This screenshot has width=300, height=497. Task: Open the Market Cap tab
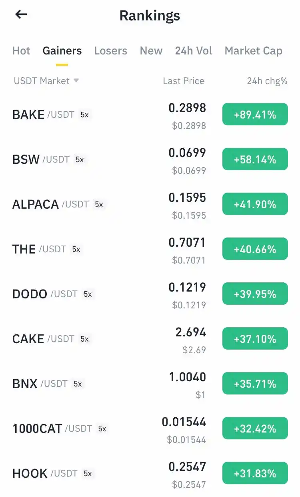(253, 51)
